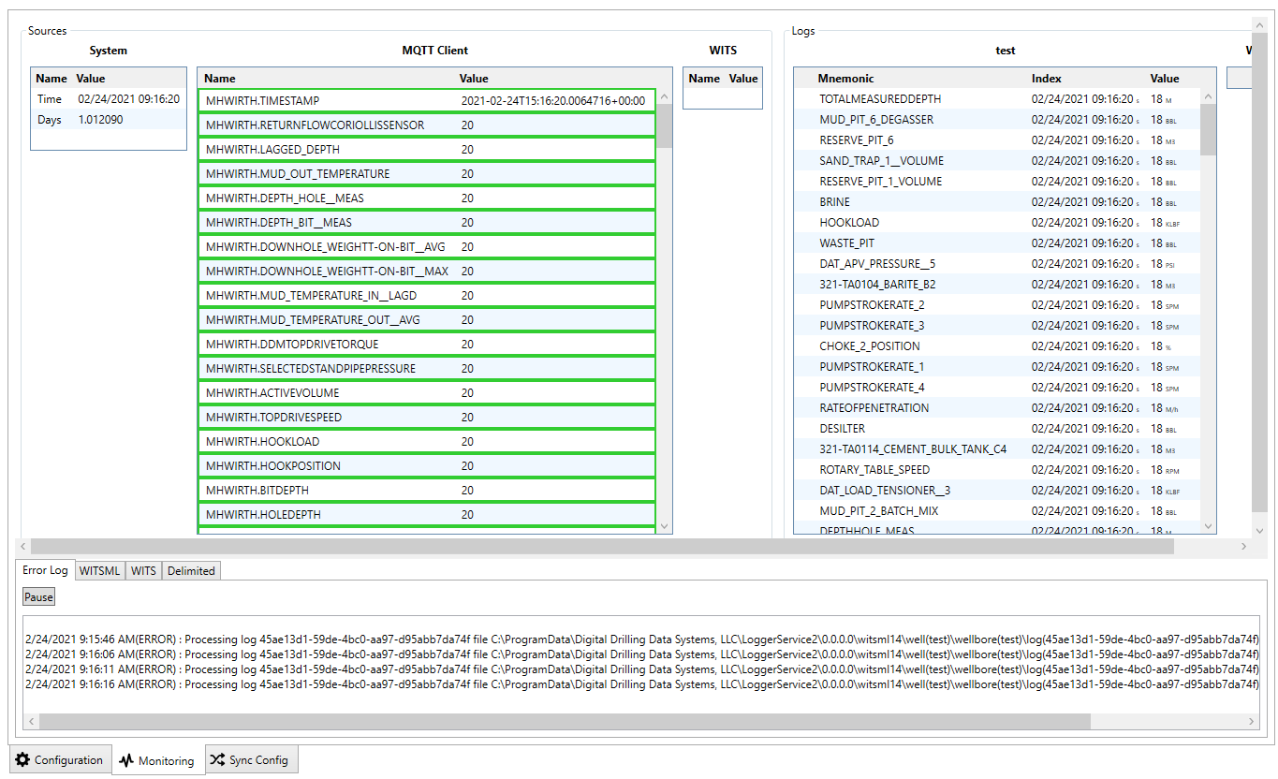
Task: Open the Delimited tab
Action: pyautogui.click(x=191, y=570)
